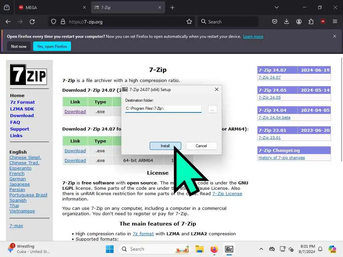Click the 64-bit ARM64 Download link

point(75,160)
